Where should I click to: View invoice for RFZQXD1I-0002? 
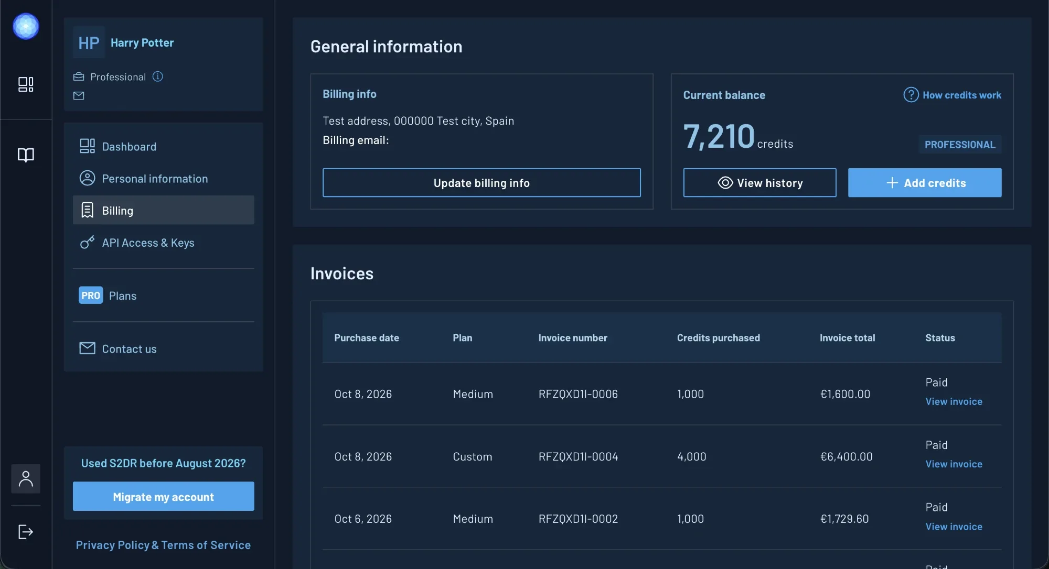[x=954, y=527]
